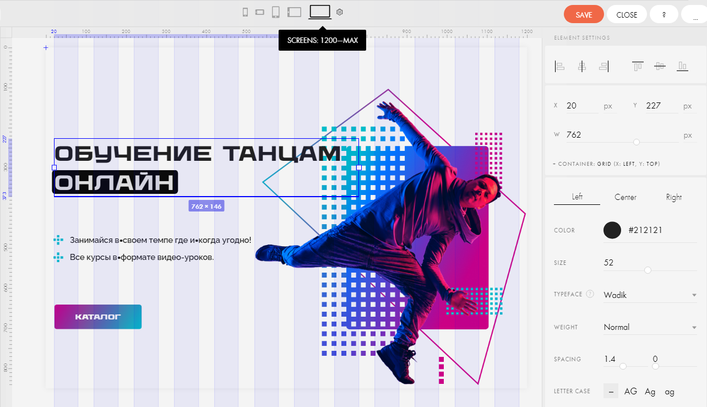Open the artboard settings gear
This screenshot has width=707, height=407.
340,12
